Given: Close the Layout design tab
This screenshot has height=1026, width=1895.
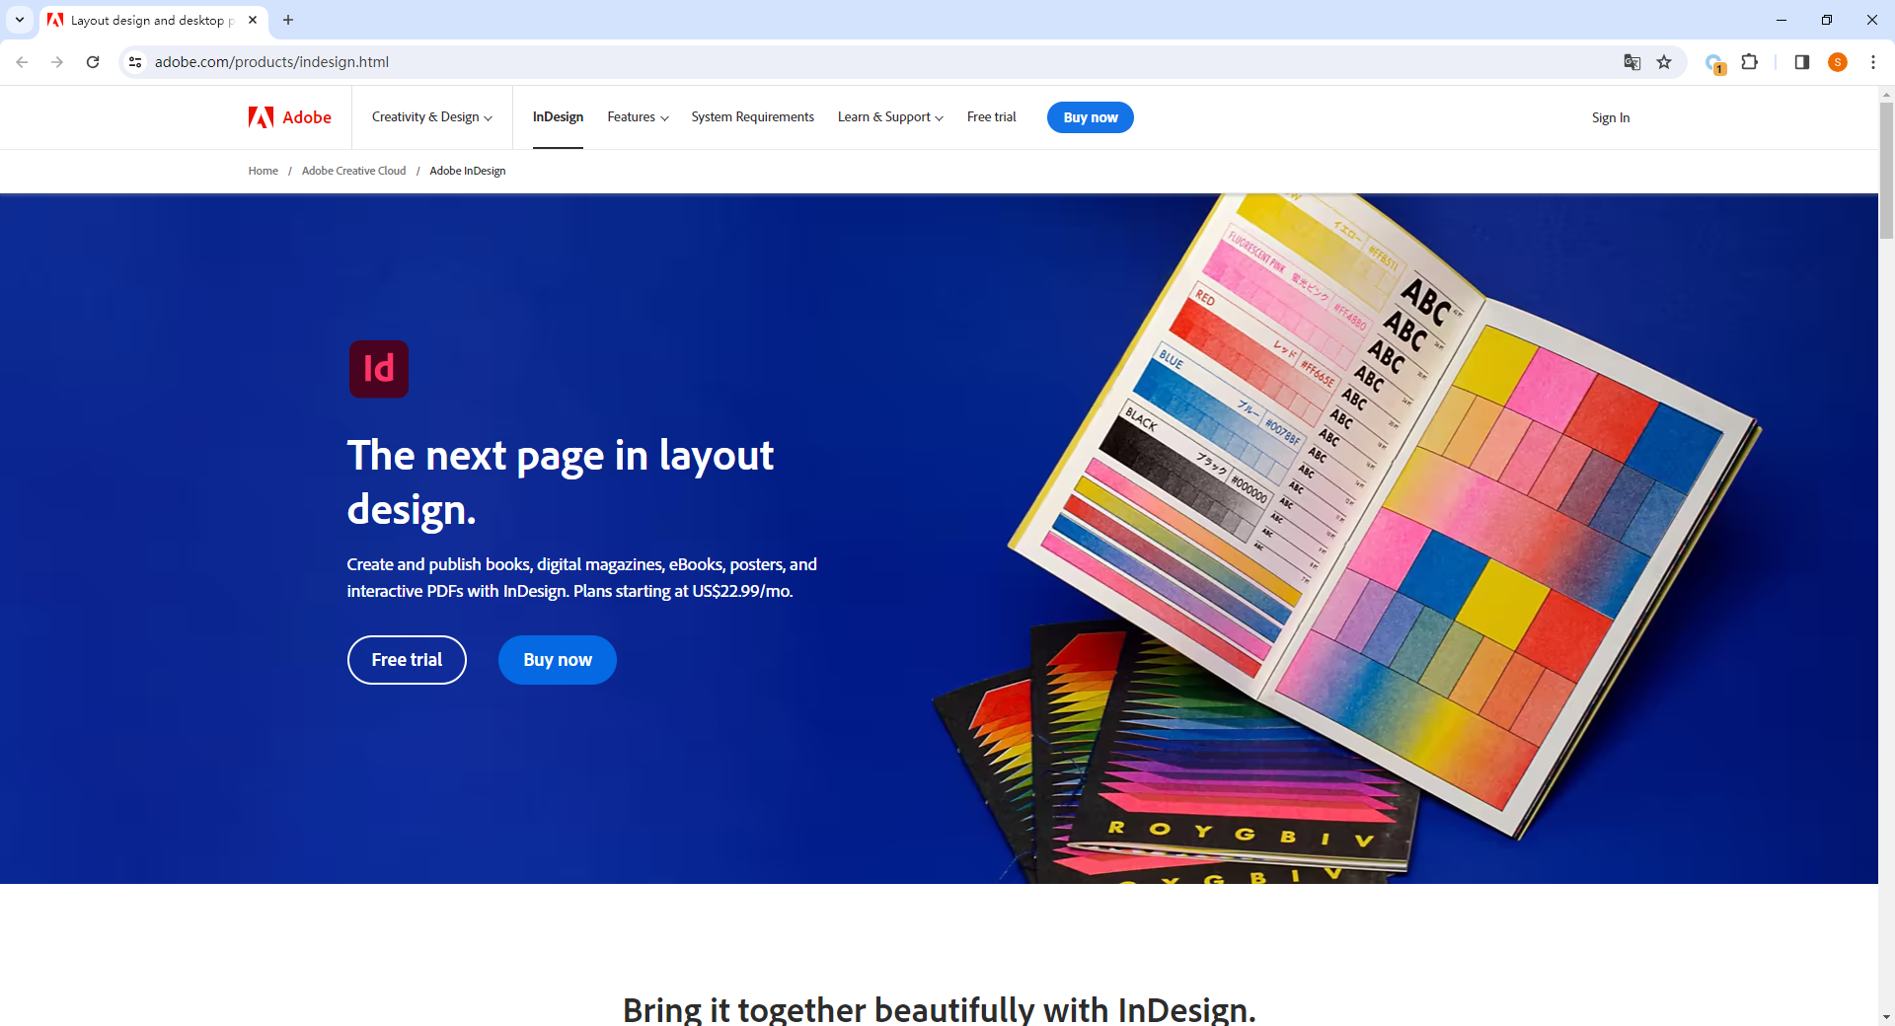Looking at the screenshot, I should coord(253,20).
